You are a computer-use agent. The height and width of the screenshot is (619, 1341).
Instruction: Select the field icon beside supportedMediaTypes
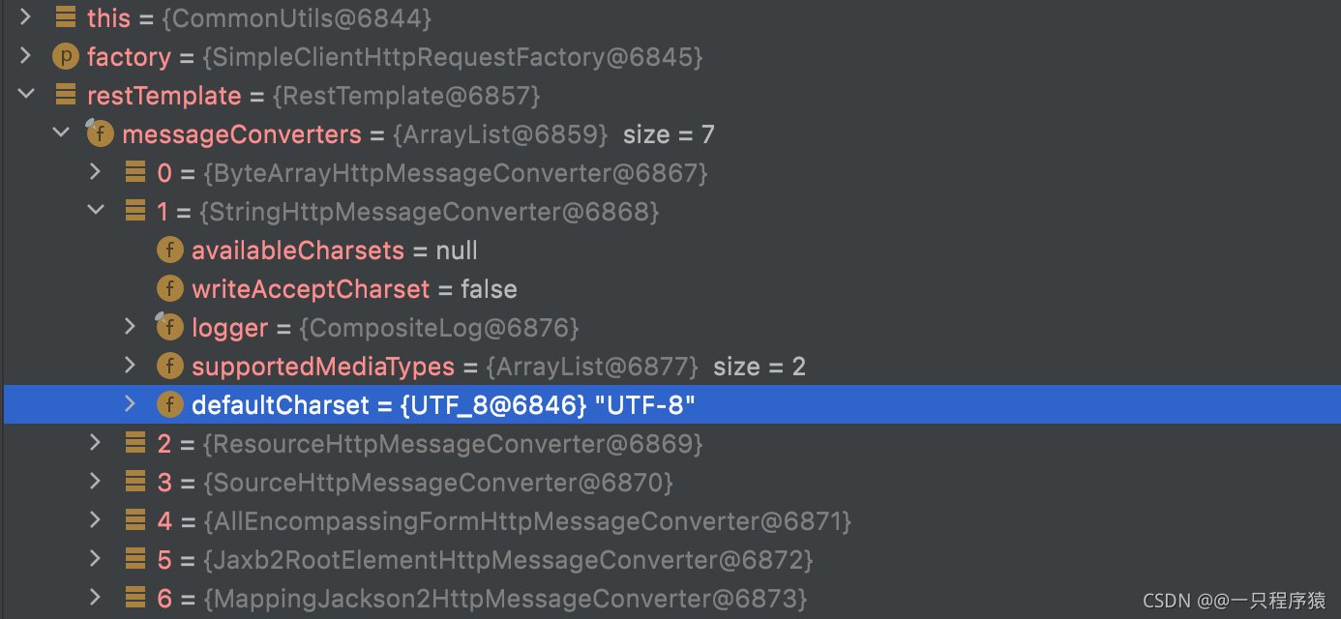point(170,366)
